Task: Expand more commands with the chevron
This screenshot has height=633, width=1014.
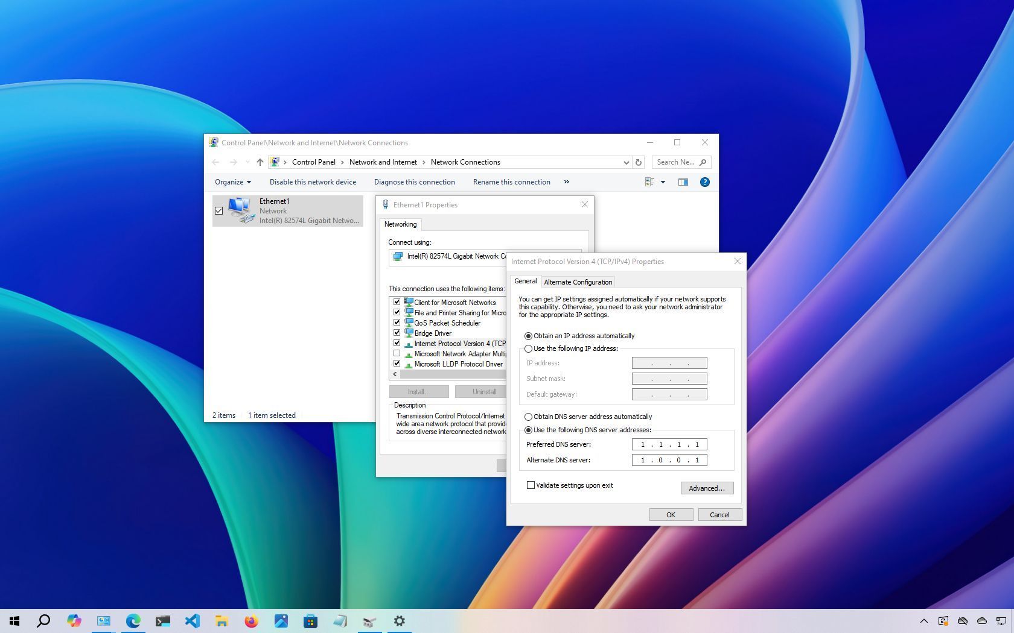Action: coord(566,181)
